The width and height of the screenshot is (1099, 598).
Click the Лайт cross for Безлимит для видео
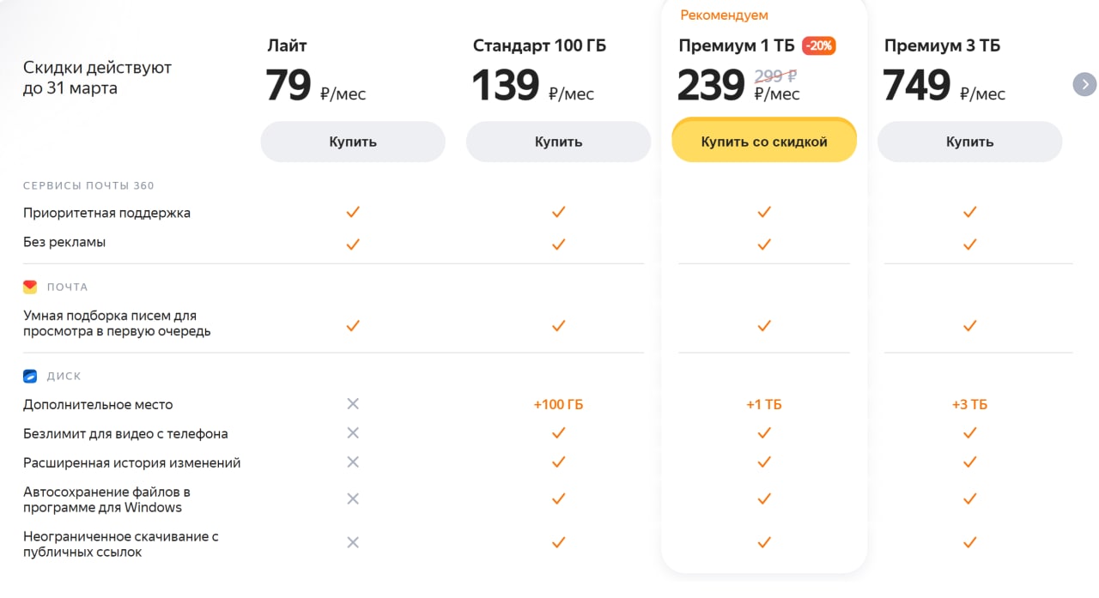(x=353, y=432)
